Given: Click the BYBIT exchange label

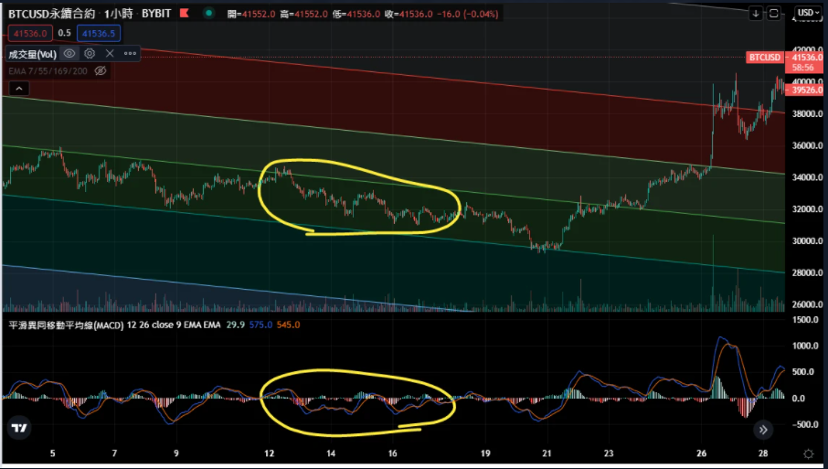Looking at the screenshot, I should pos(156,14).
